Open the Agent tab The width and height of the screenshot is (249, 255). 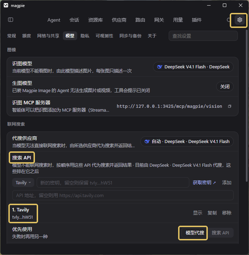click(54, 20)
